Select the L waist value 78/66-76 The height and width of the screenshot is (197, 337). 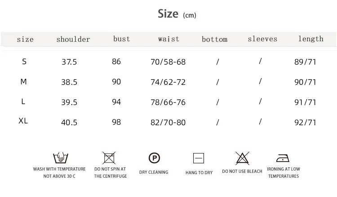168,102
